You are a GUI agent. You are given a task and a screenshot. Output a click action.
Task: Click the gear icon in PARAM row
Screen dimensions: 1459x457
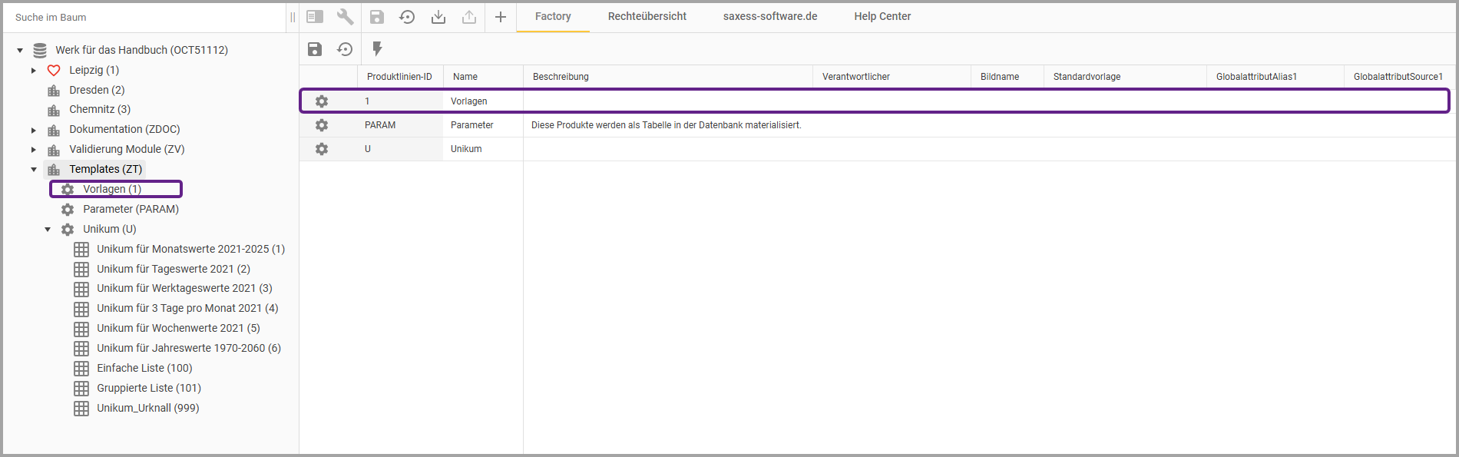click(x=322, y=125)
